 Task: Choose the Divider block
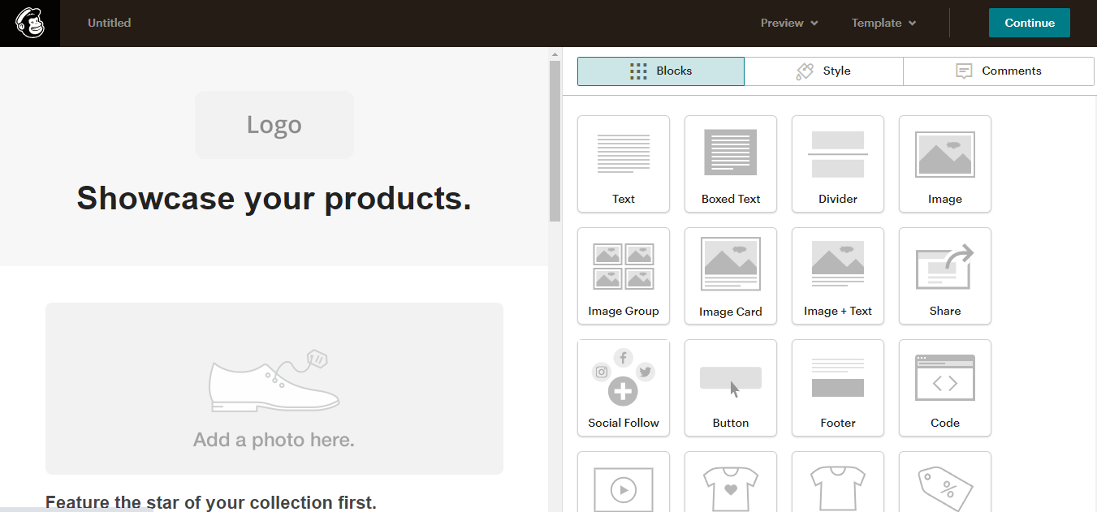point(838,163)
